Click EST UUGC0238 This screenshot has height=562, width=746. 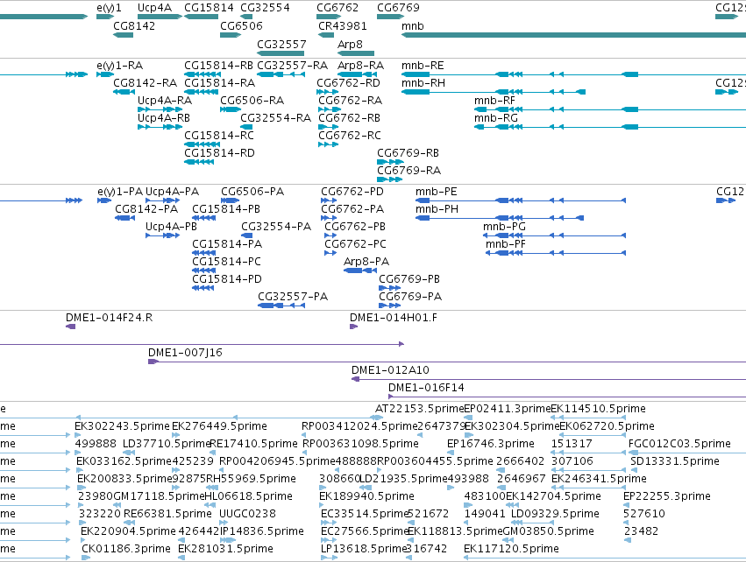(x=247, y=514)
